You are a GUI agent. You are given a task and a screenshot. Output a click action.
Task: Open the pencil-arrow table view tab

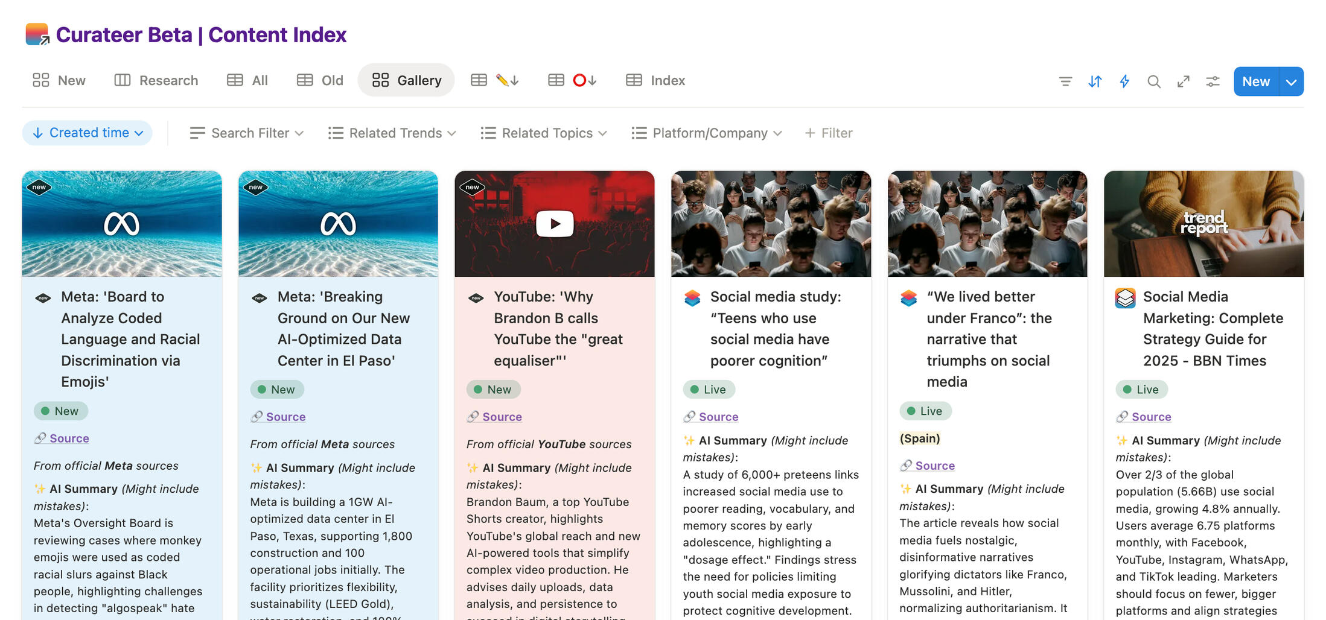494,80
